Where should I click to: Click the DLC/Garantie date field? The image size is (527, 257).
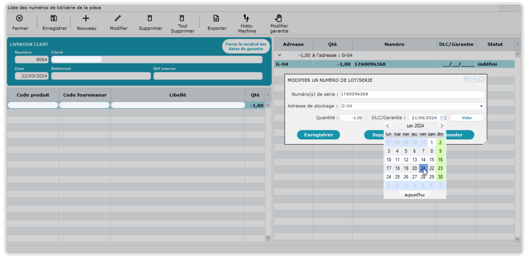tap(424, 118)
